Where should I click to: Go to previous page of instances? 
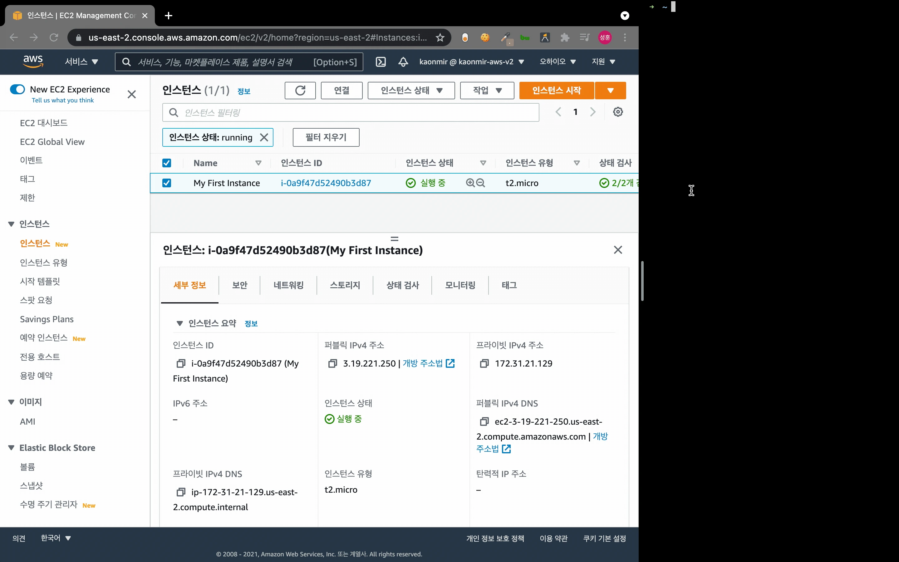tap(558, 112)
